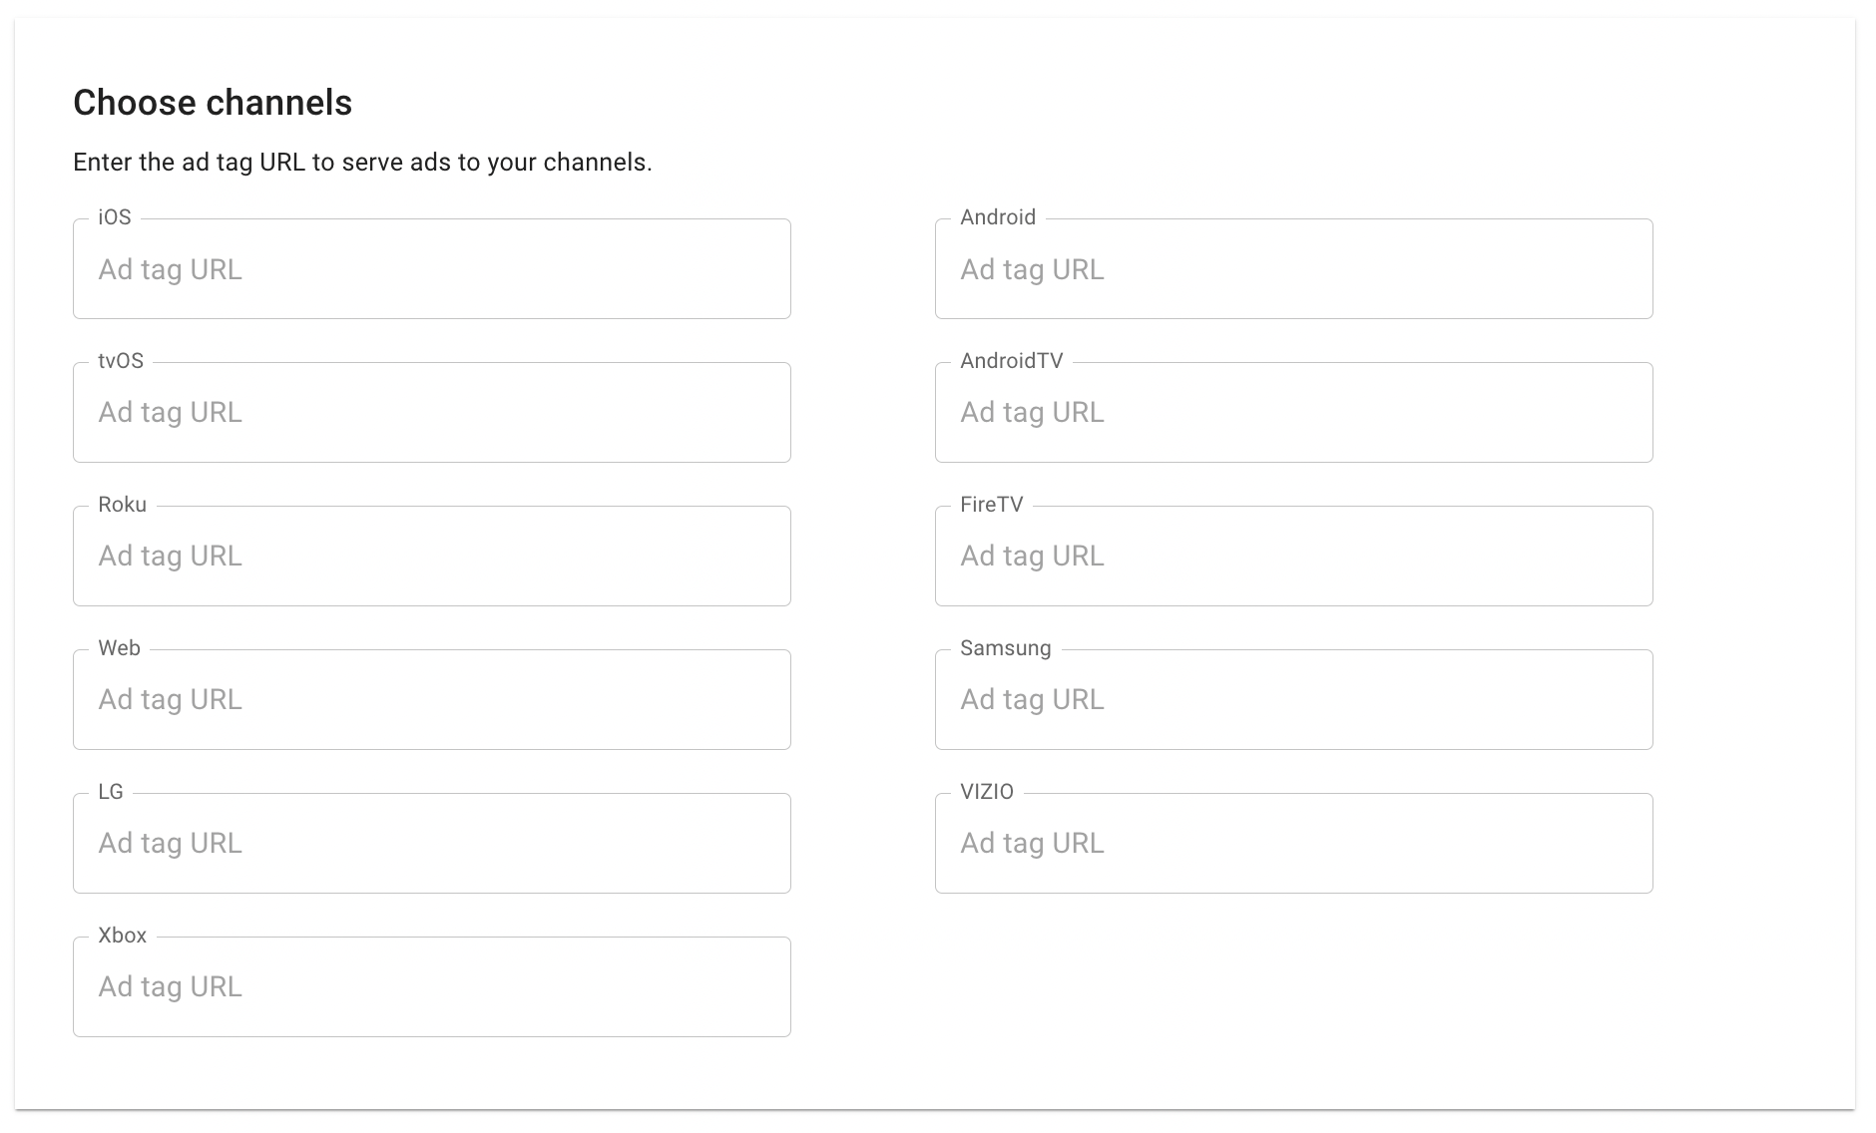Select the FireTV ad tag input
The height and width of the screenshot is (1133, 1876).
1294,557
